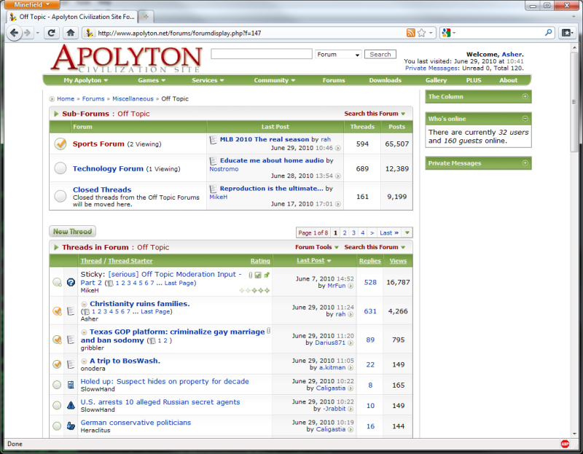Open the Forum Tools dropdown
Viewport: 583px width, 454px height.
[x=316, y=247]
